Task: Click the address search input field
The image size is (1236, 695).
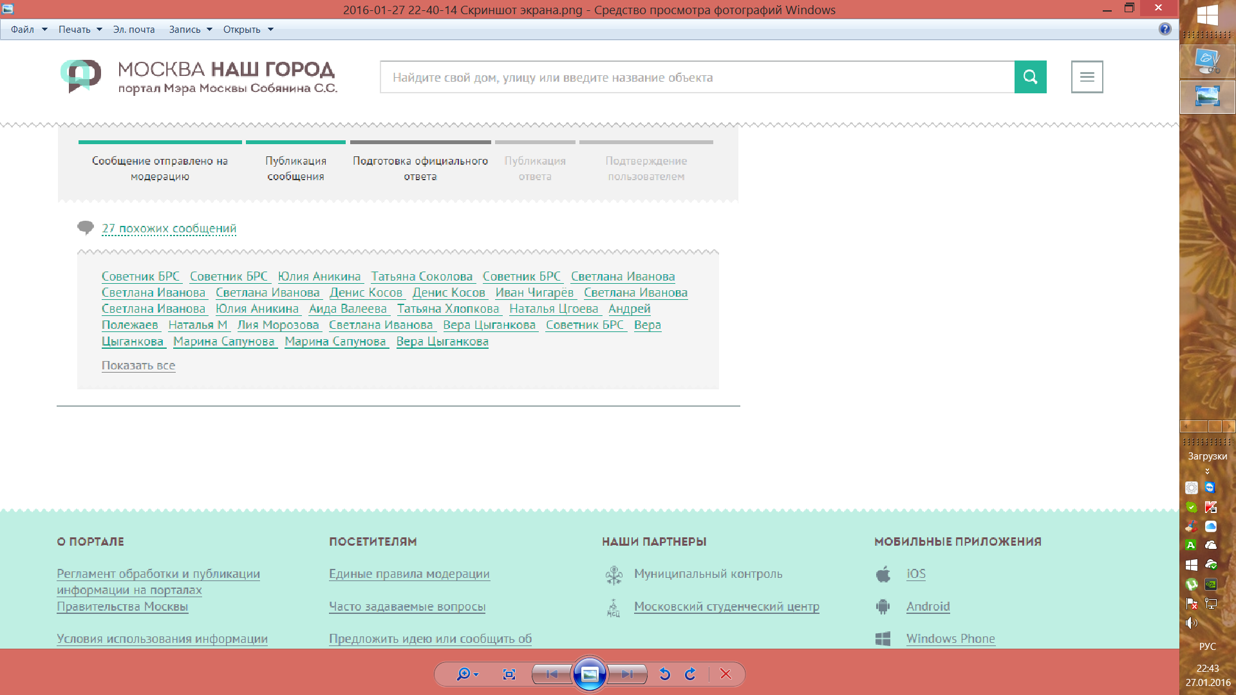Action: (697, 77)
